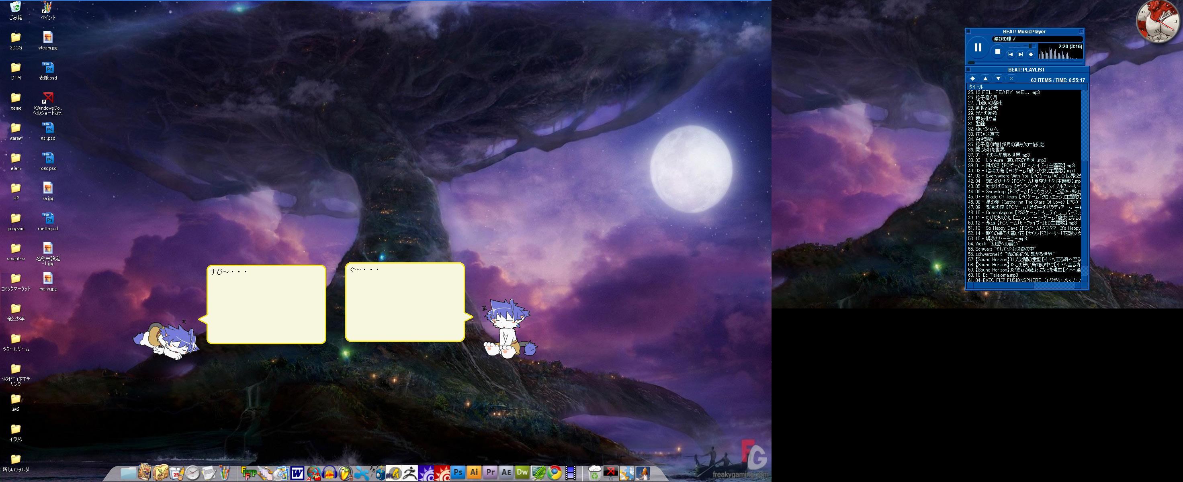Pause playback in BEAT! MusicPlayer

pyautogui.click(x=978, y=47)
